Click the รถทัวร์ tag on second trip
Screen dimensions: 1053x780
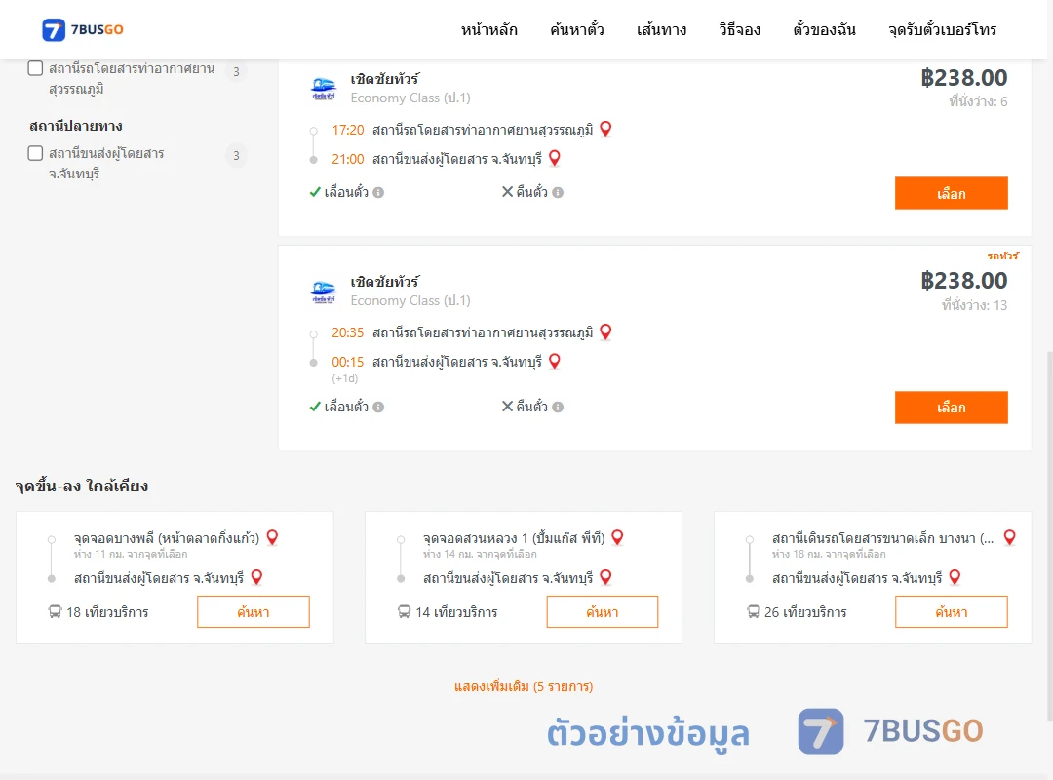click(x=1002, y=256)
